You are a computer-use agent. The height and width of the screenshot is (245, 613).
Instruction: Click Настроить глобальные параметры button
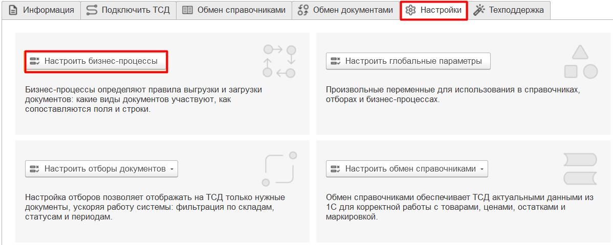click(408, 61)
